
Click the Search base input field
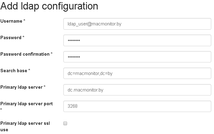click(x=137, y=73)
